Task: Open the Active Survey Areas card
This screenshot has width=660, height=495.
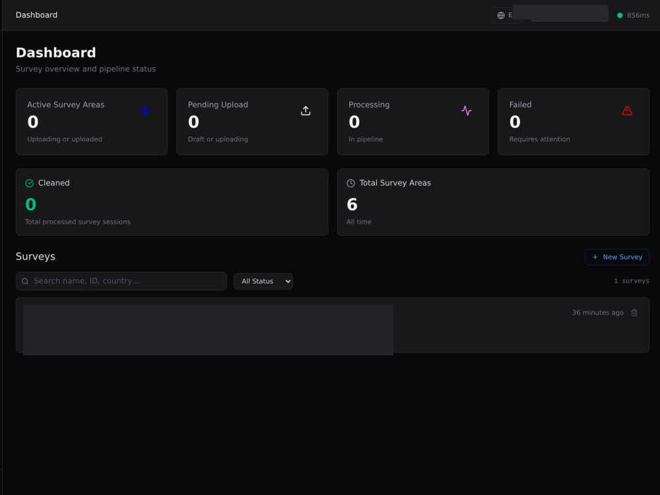Action: point(92,121)
